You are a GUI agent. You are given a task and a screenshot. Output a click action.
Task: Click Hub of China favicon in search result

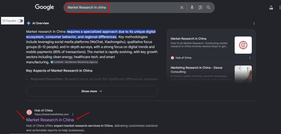coord(29,112)
